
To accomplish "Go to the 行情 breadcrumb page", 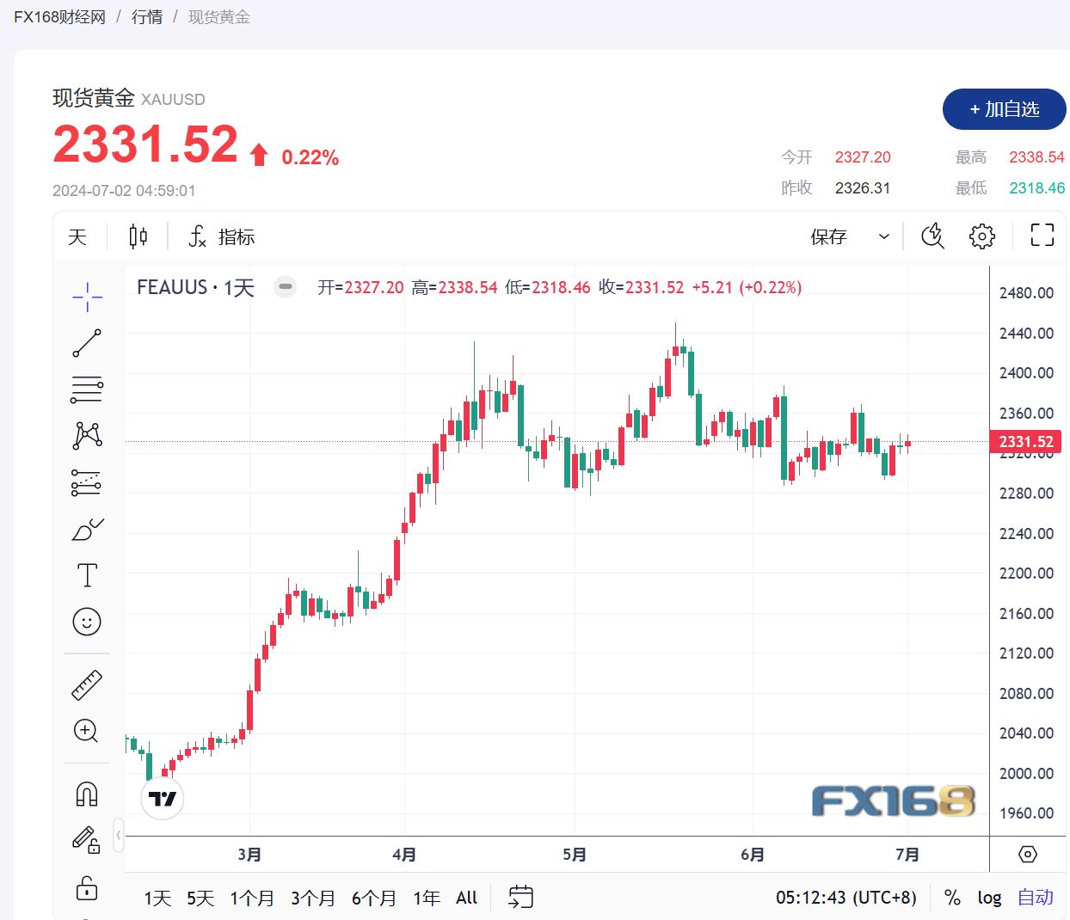I will (x=146, y=16).
